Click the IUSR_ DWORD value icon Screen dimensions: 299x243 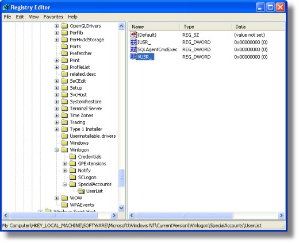click(133, 42)
